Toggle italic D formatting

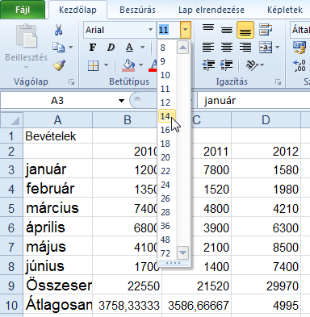[x=111, y=48]
